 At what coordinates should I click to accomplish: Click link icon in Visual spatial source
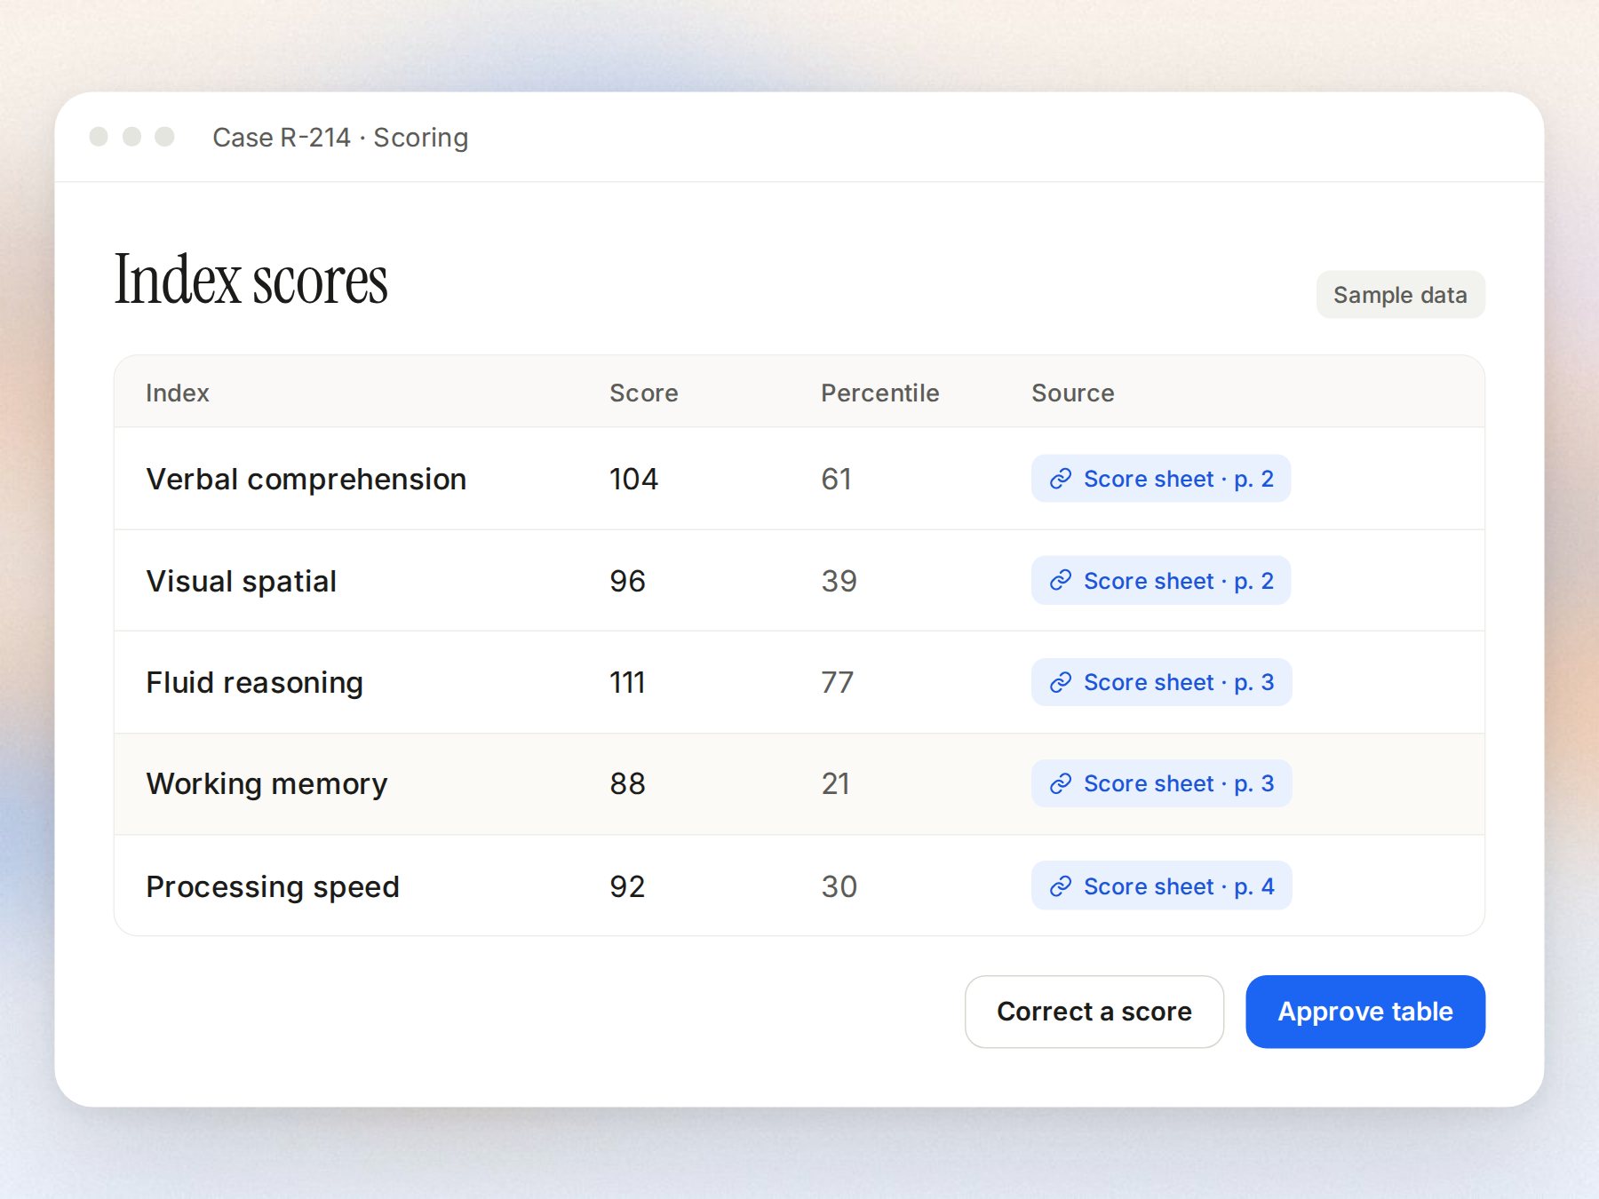pos(1061,581)
